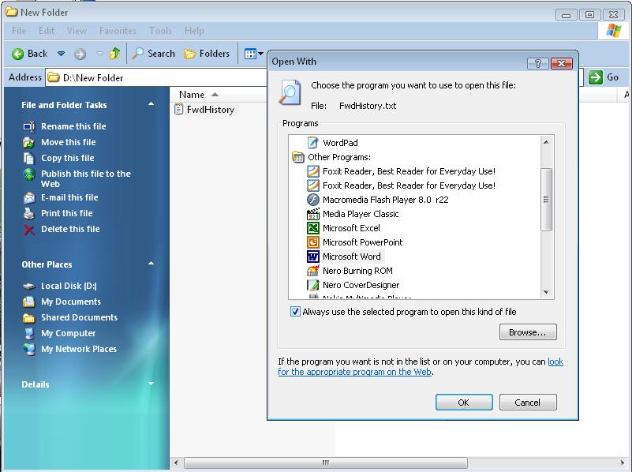Uncheck Always use the selected program checkbox
The image size is (632, 472).
pyautogui.click(x=295, y=312)
